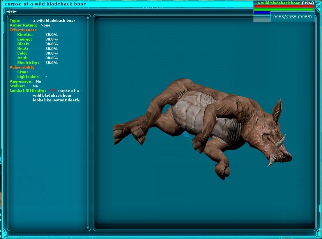The image size is (322, 239).
Task: Click the orange 'Effectiveness' heading
Action: [23, 30]
